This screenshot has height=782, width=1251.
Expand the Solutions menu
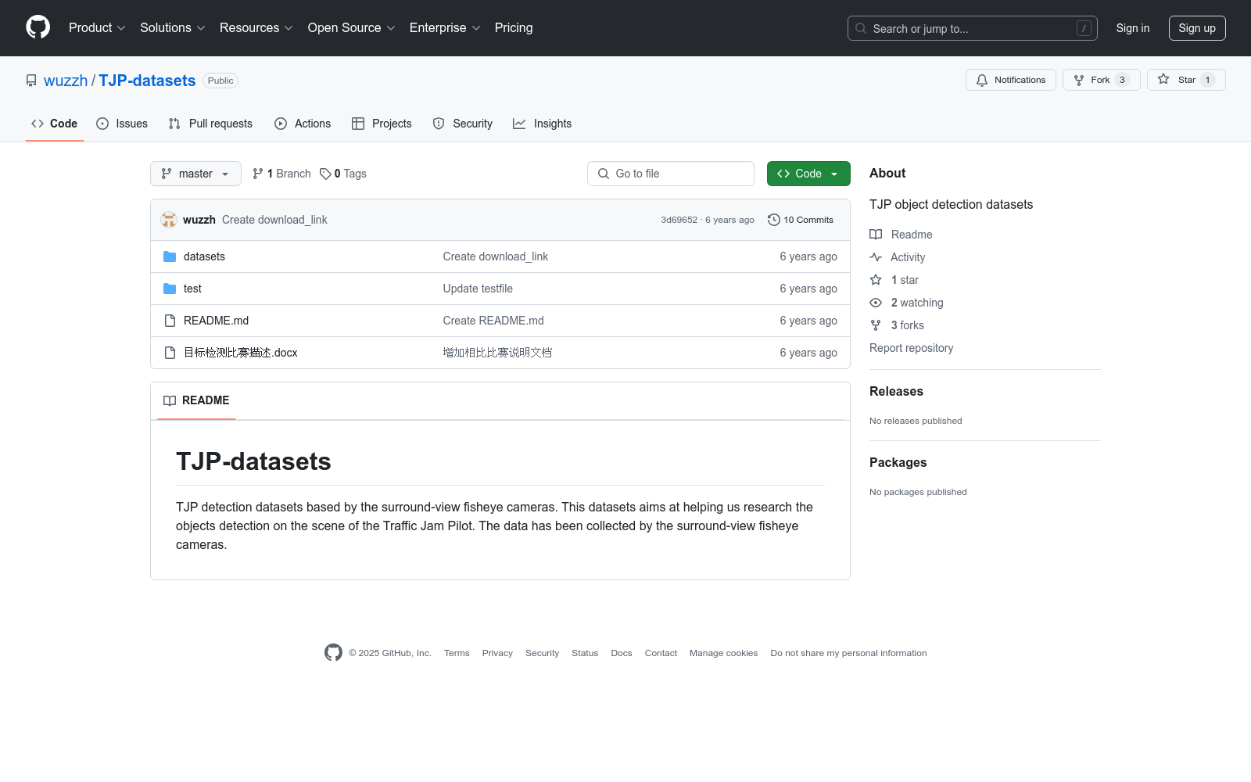pyautogui.click(x=173, y=28)
